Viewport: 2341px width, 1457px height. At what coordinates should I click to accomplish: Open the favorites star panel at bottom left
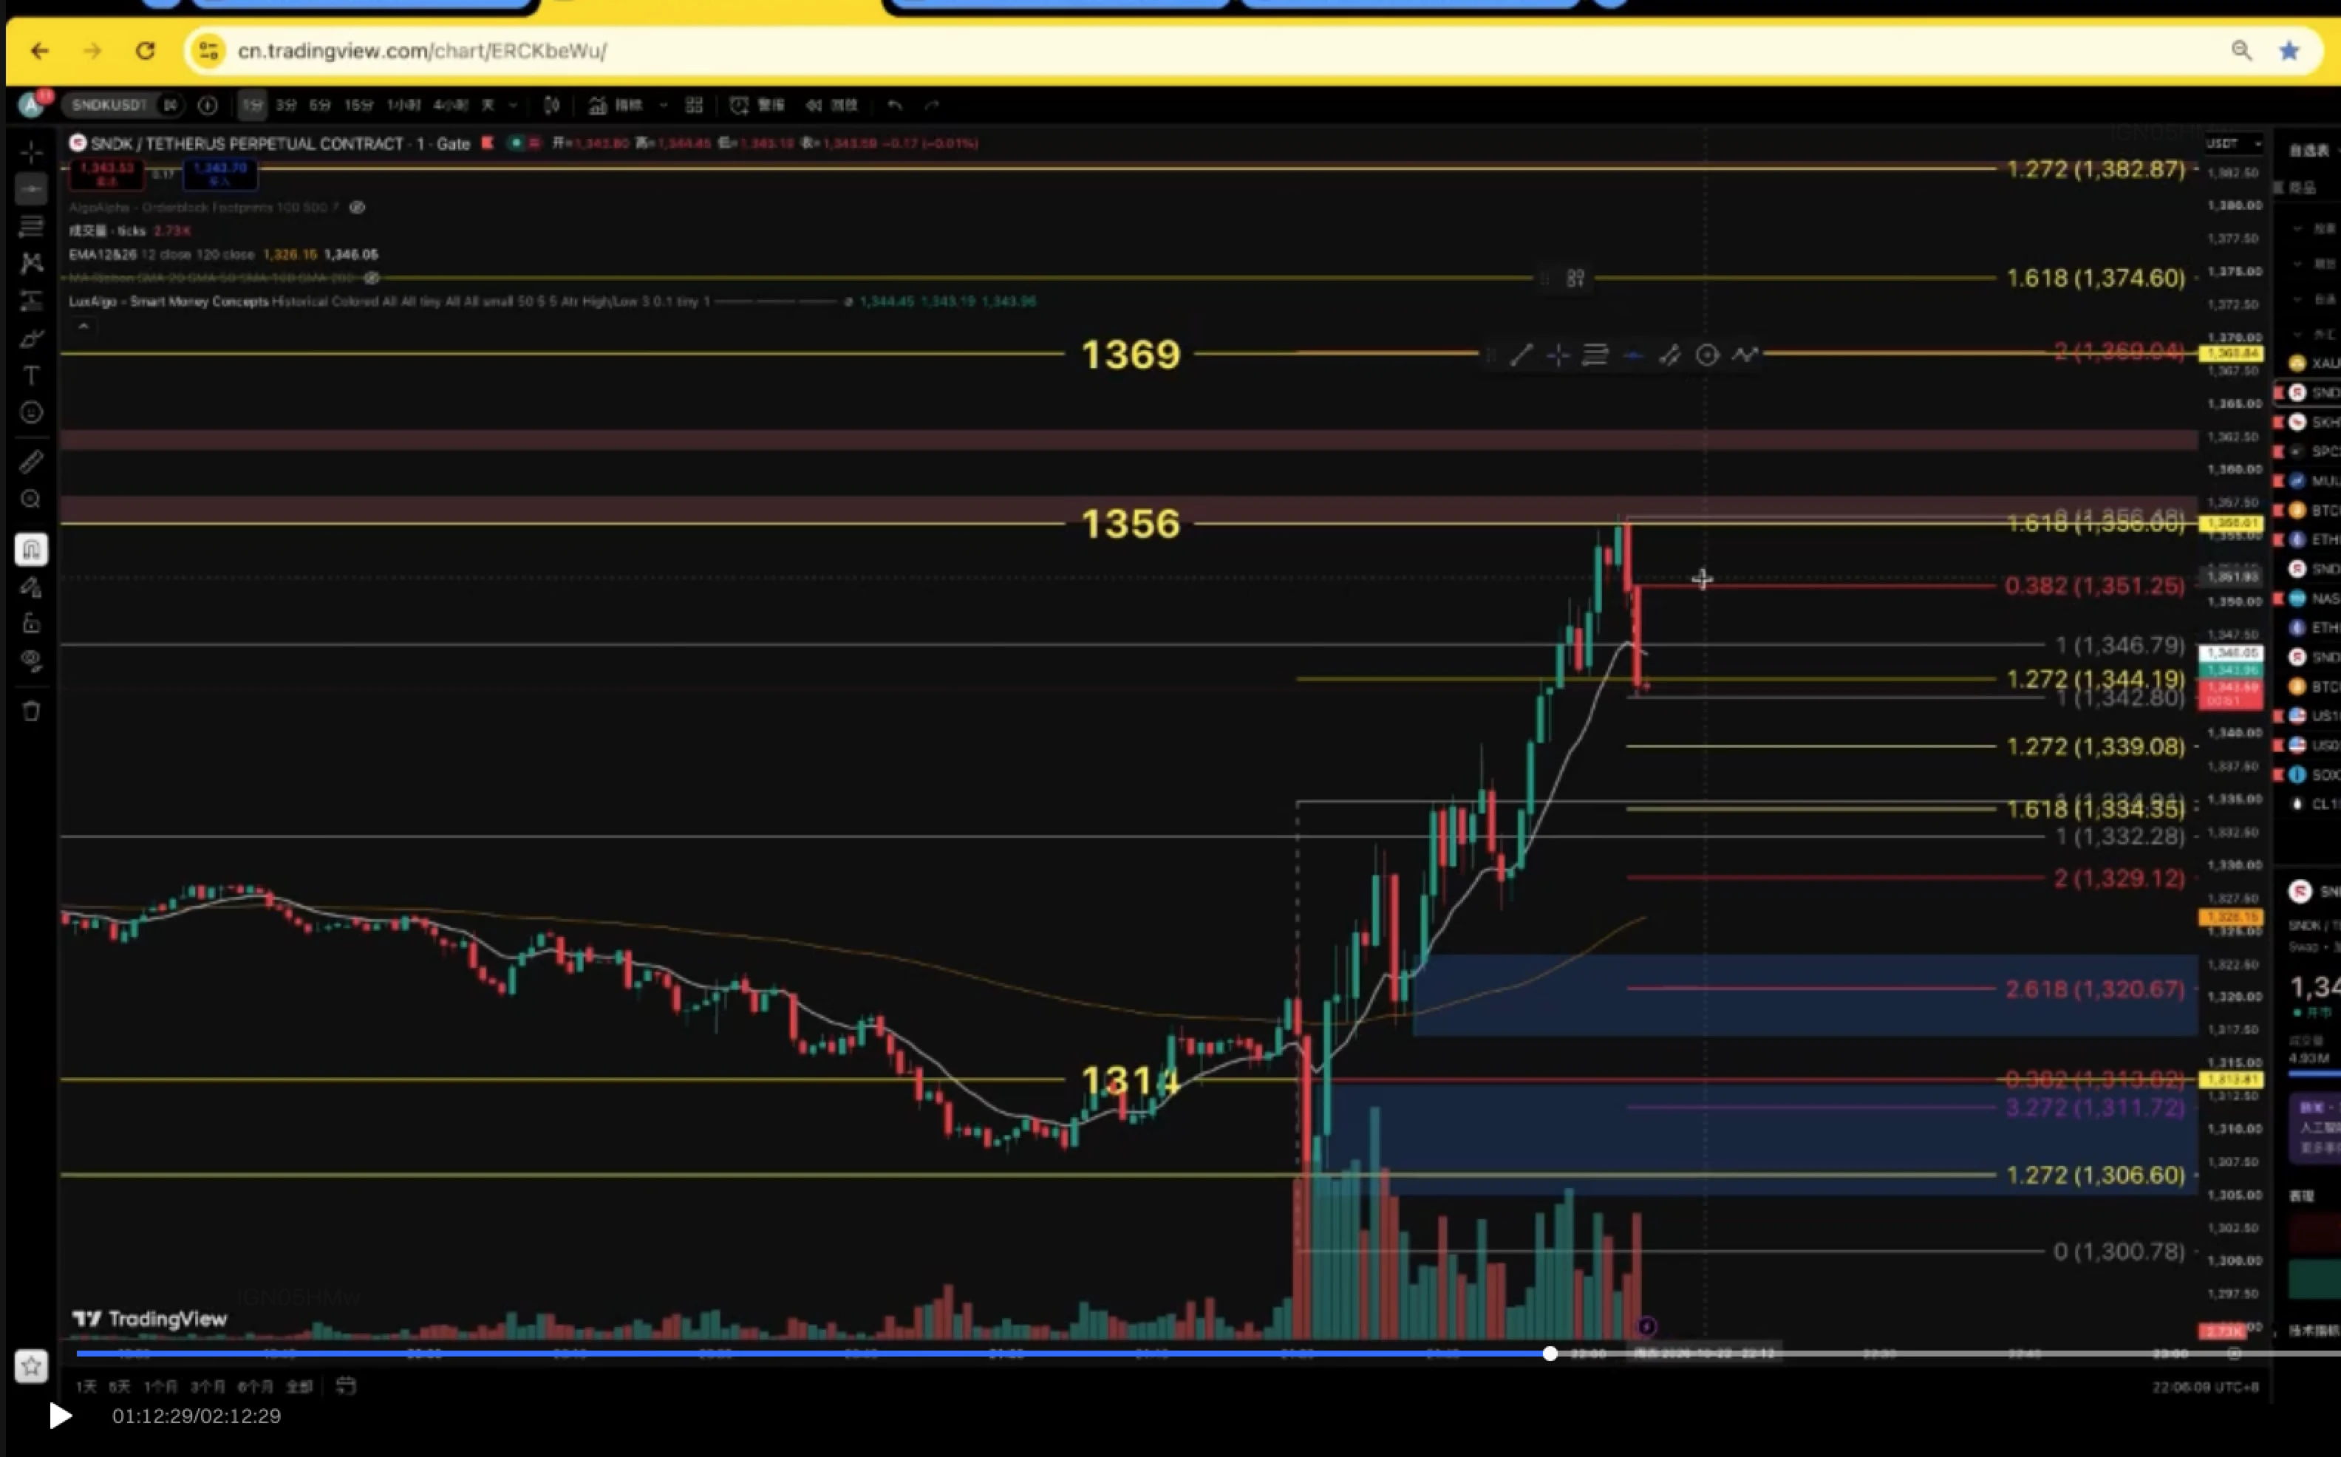click(x=31, y=1365)
